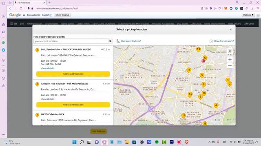The height and width of the screenshot is (146, 261).
Task: Click Show original in translate bar
Action: (x=62, y=15)
